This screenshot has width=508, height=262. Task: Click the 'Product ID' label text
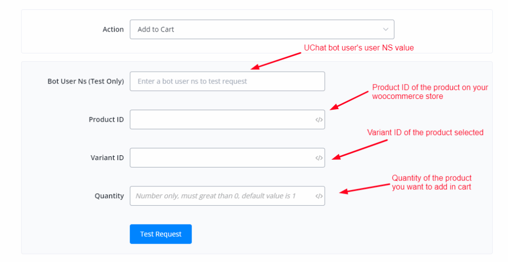click(x=106, y=120)
